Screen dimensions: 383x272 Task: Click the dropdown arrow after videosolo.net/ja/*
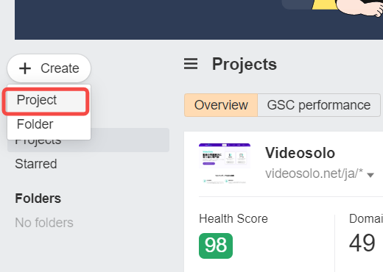tap(370, 175)
